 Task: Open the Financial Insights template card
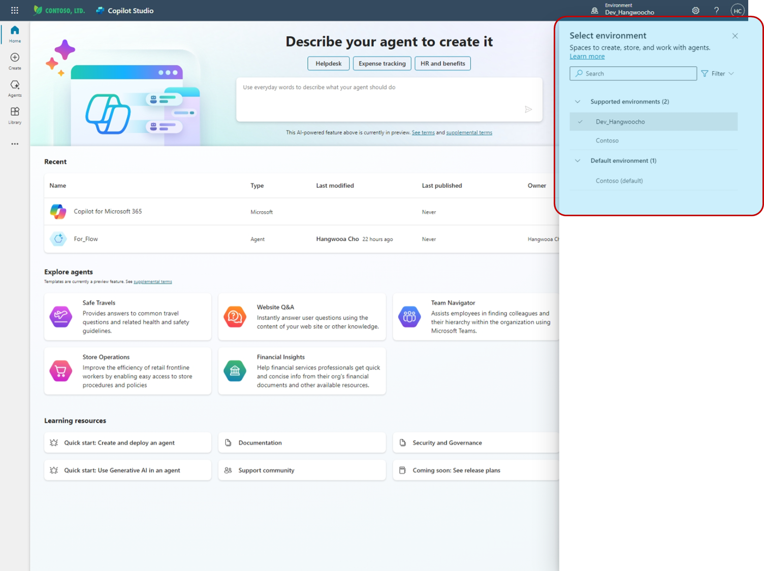click(302, 371)
